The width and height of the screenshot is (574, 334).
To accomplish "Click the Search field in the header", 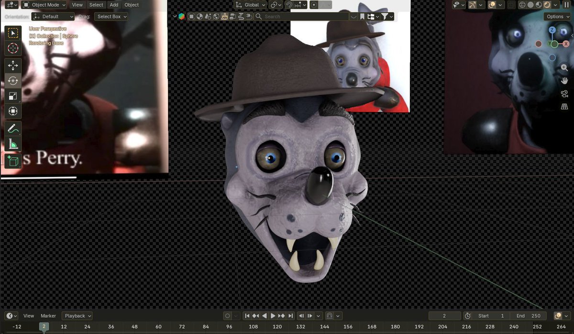I will pyautogui.click(x=301, y=16).
